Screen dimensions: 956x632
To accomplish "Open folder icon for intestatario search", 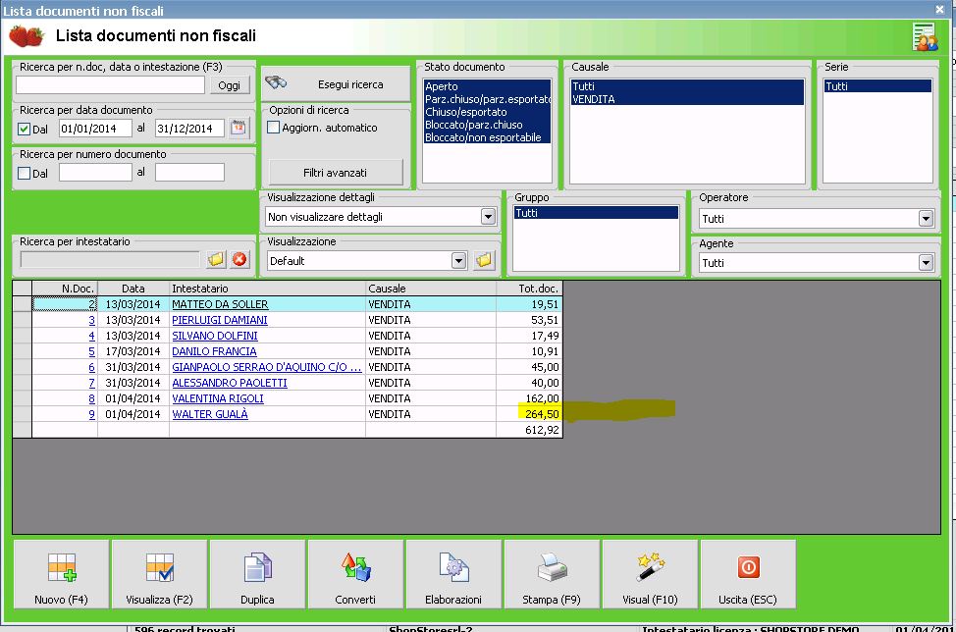I will click(x=216, y=260).
